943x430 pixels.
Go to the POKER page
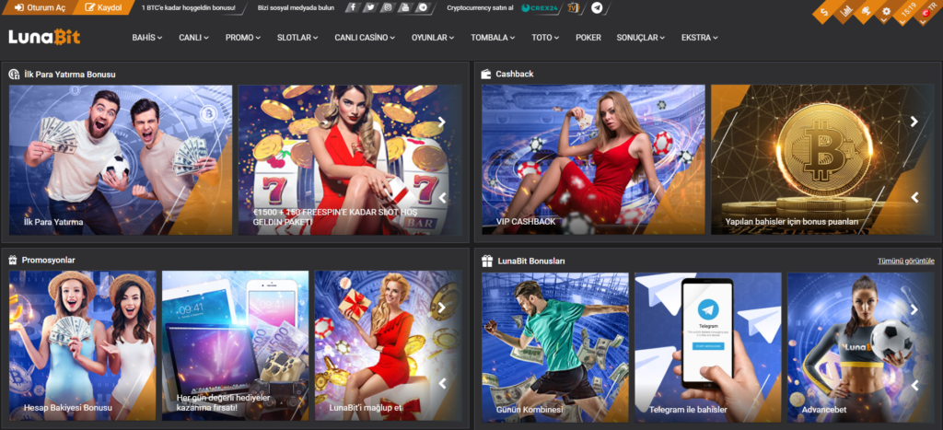588,37
